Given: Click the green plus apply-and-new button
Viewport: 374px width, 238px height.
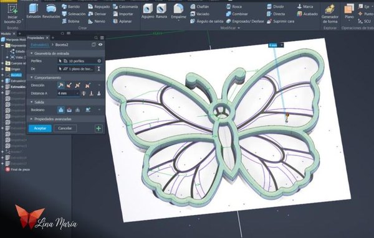Looking at the screenshot, I should coord(98,129).
